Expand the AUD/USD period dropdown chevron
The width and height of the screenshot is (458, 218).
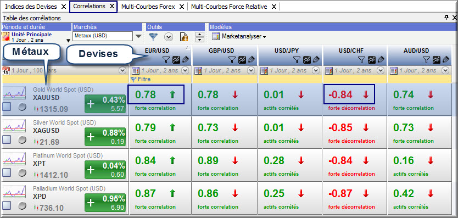[x=445, y=70]
